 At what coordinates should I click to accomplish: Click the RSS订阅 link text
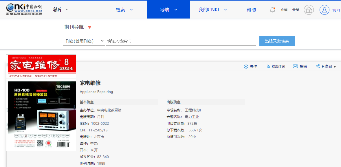pyautogui.click(x=278, y=67)
